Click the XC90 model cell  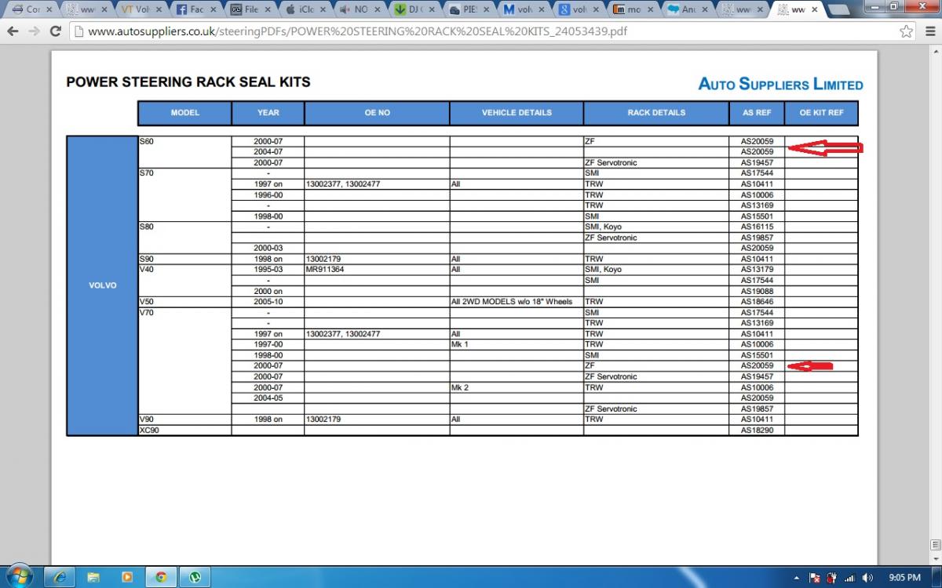point(184,430)
